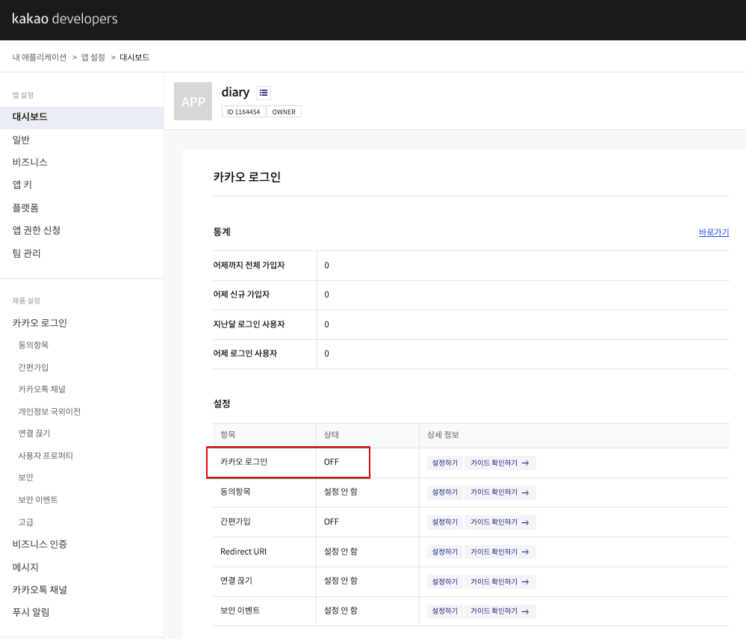Open 사용자 프로퍼티 in the sidebar

click(x=46, y=456)
